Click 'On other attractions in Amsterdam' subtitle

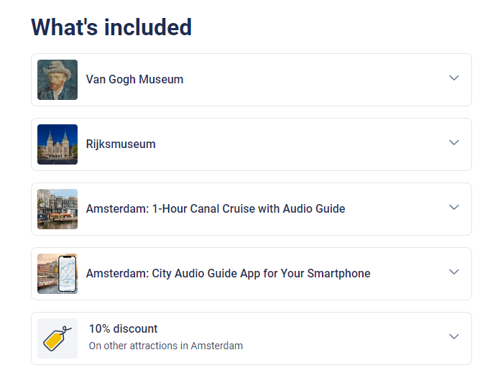tap(166, 346)
